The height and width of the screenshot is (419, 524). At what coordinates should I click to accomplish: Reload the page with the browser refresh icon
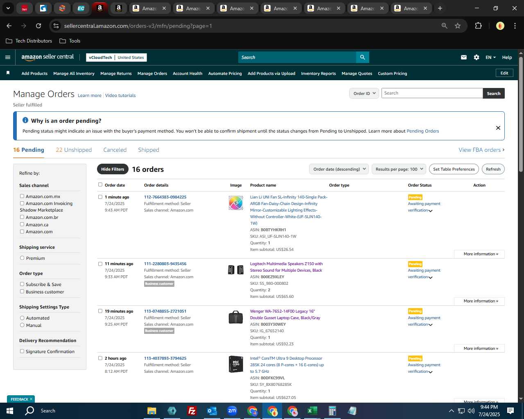pyautogui.click(x=38, y=26)
